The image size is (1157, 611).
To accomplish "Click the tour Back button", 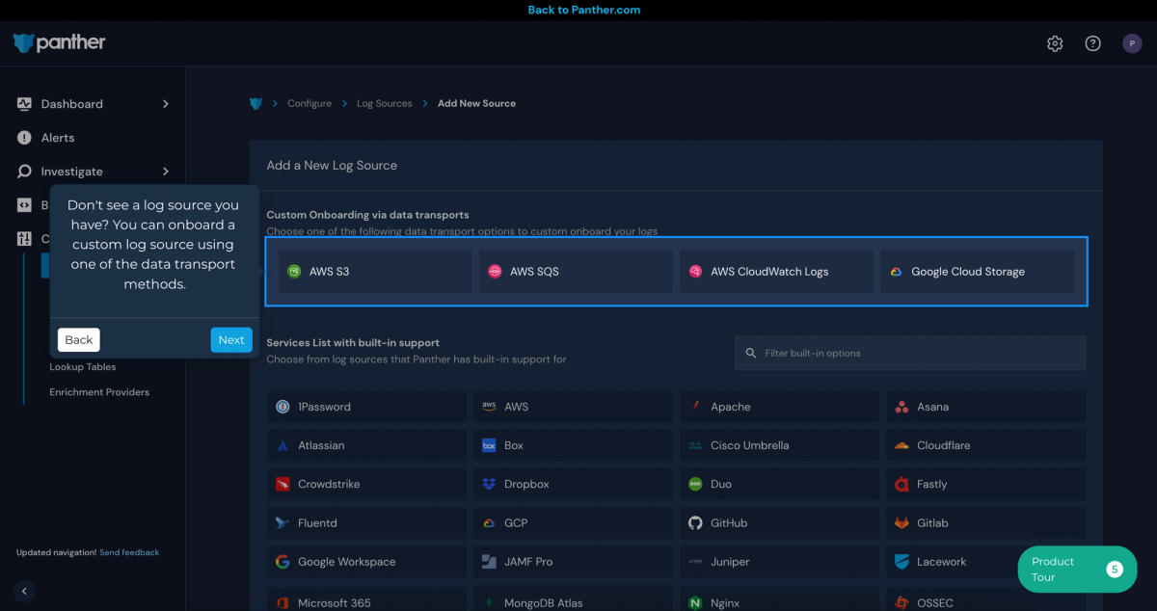I will (x=79, y=339).
